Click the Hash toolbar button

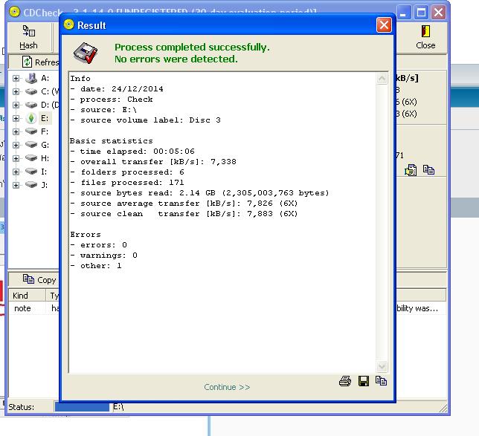pos(28,38)
